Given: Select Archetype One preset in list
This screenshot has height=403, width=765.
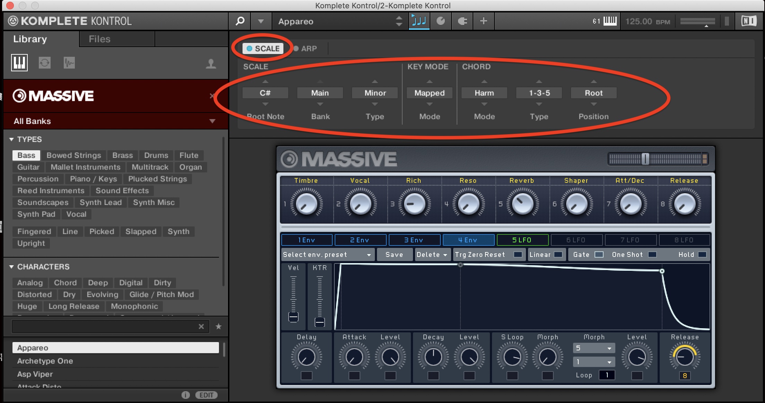Looking at the screenshot, I should click(x=45, y=361).
